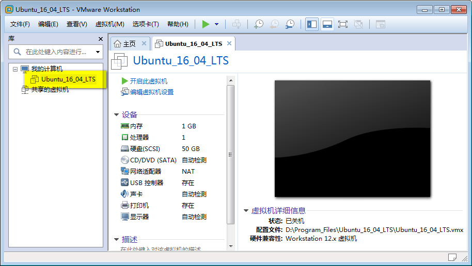Viewport: 472px width, 266px height.
Task: Click the Workstation 12.x 虚拟机 compatibility text
Action: coord(321,239)
